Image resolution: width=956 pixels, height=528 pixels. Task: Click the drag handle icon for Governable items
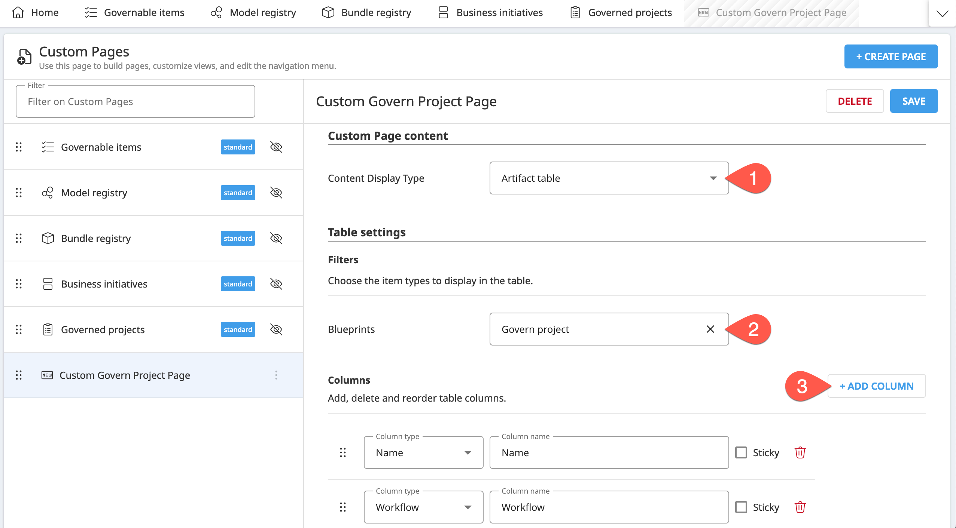tap(18, 147)
